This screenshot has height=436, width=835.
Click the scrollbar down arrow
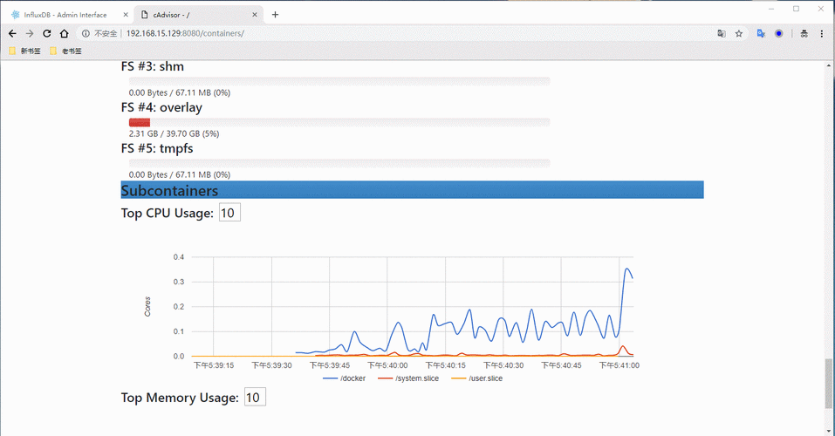pyautogui.click(x=829, y=431)
